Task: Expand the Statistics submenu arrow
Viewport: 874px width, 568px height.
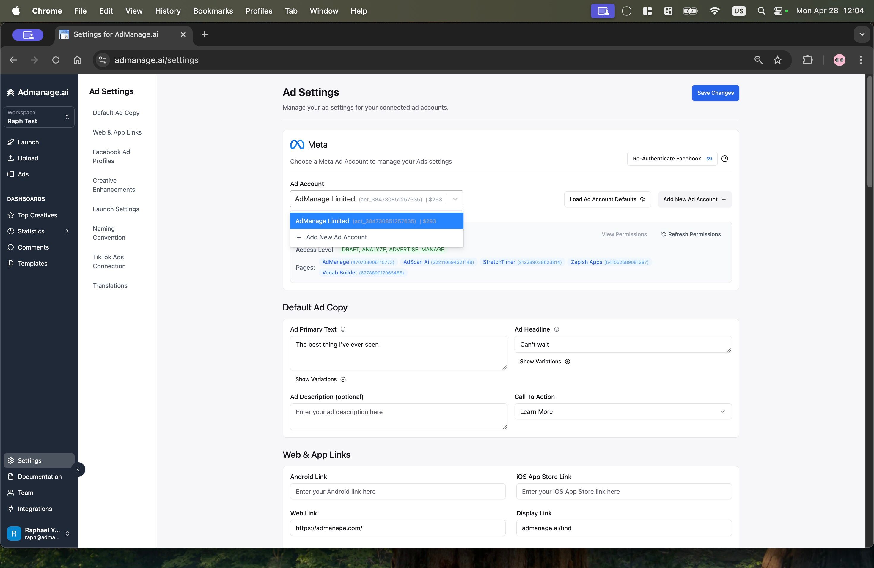Action: pos(67,231)
